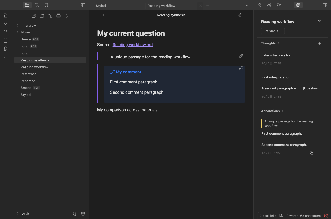Click link icon on My comment callout
Viewport: 331px width, 219px height.
(x=241, y=68)
